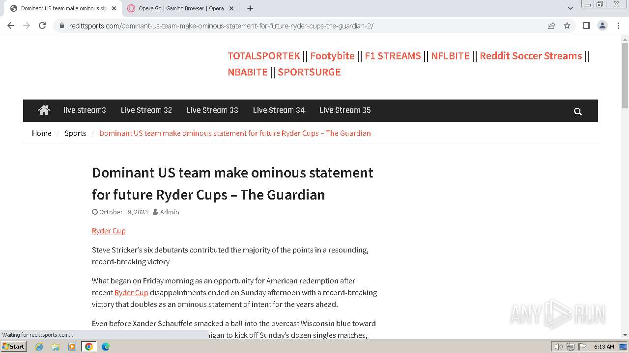Visit the NBABITE link
Image resolution: width=629 pixels, height=353 pixels.
coord(248,72)
